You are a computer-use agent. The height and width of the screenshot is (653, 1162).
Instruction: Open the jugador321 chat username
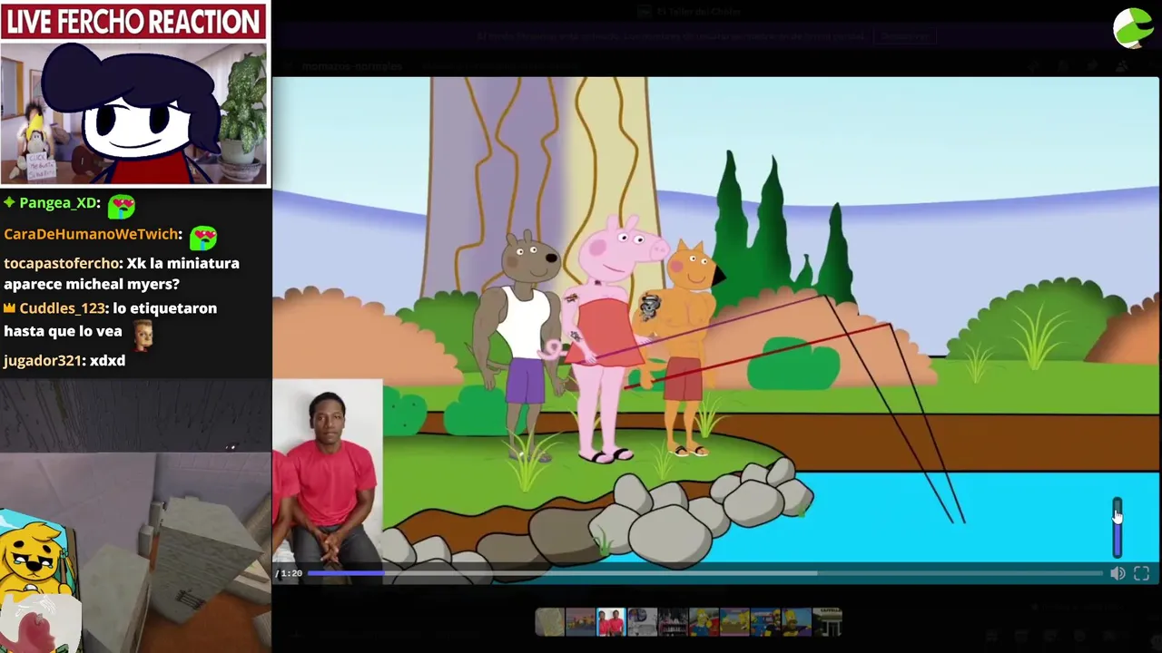[44, 361]
